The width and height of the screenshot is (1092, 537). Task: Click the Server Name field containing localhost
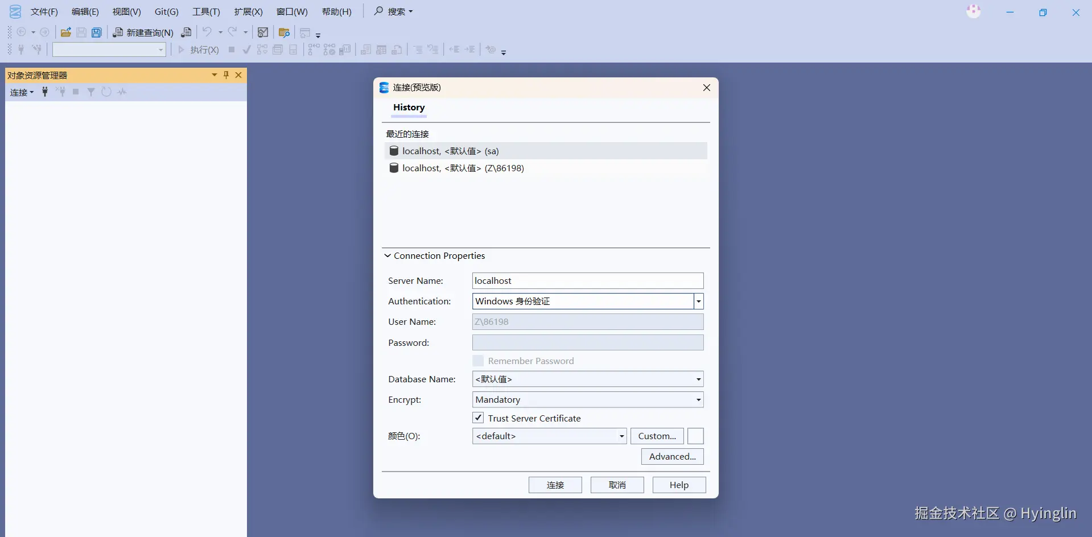(588, 280)
